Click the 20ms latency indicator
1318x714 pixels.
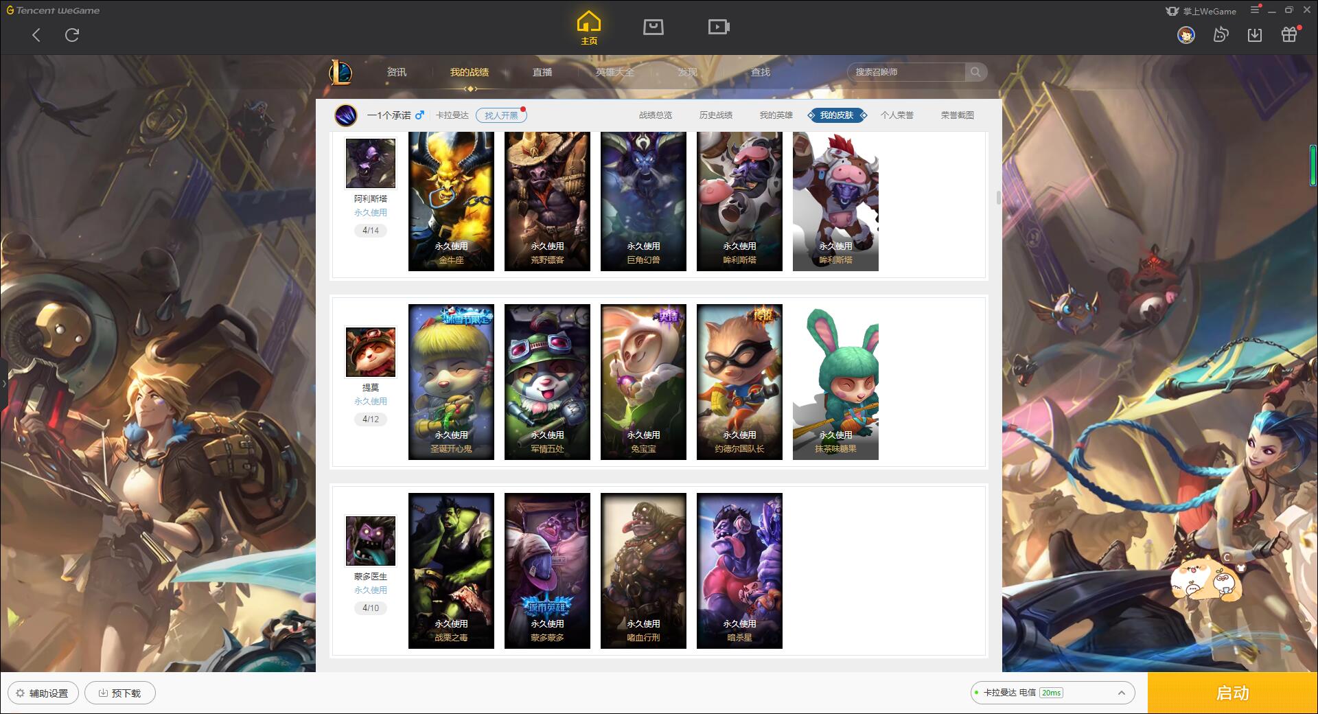1051,693
